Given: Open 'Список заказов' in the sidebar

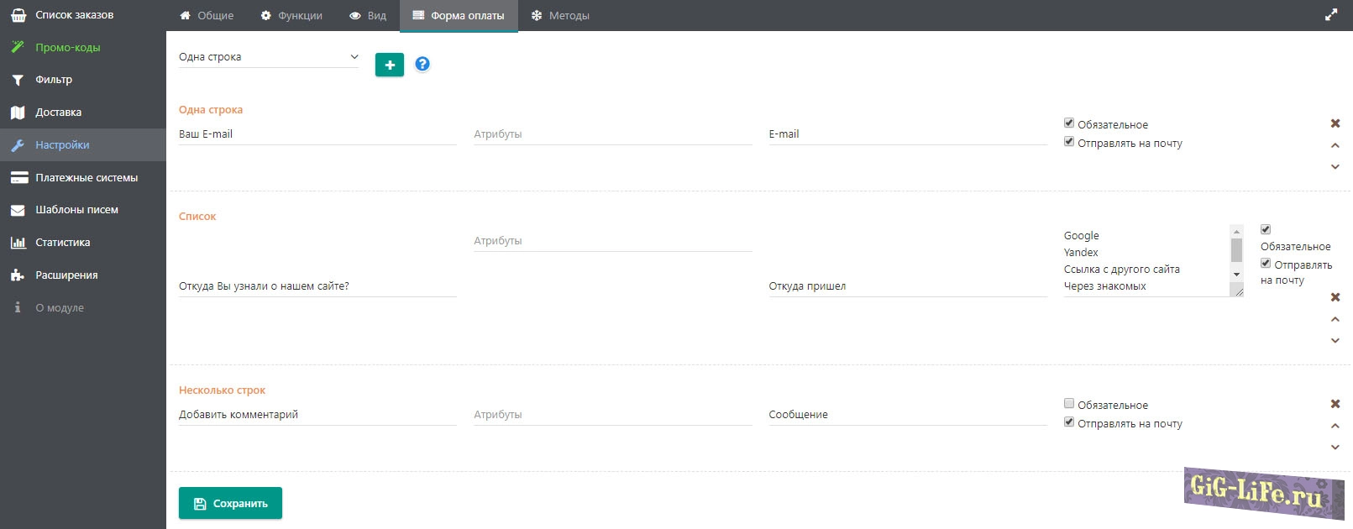Looking at the screenshot, I should (74, 15).
